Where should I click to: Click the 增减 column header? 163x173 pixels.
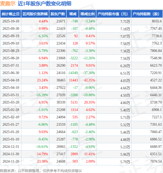[73, 14]
